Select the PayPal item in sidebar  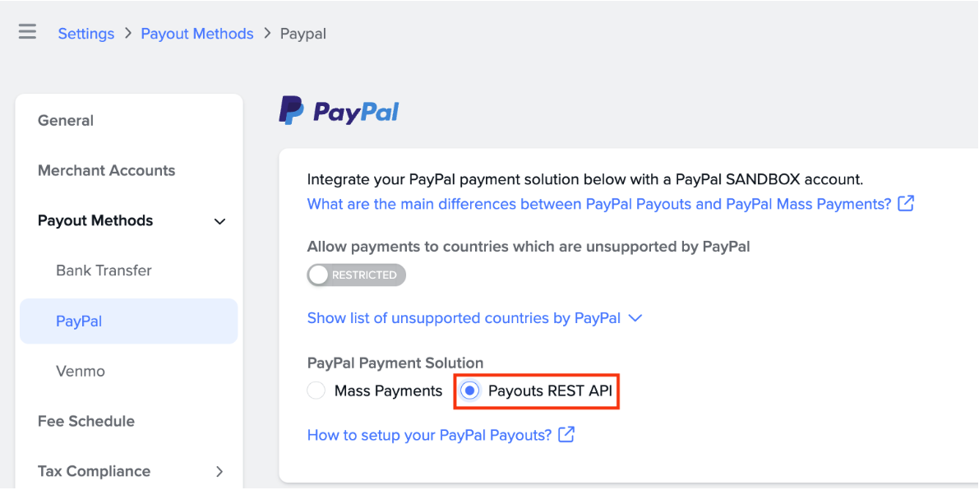pyautogui.click(x=79, y=321)
